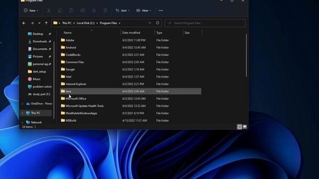Open Desktop in the sidebar
Screen dimensions: 319x179
point(38,34)
